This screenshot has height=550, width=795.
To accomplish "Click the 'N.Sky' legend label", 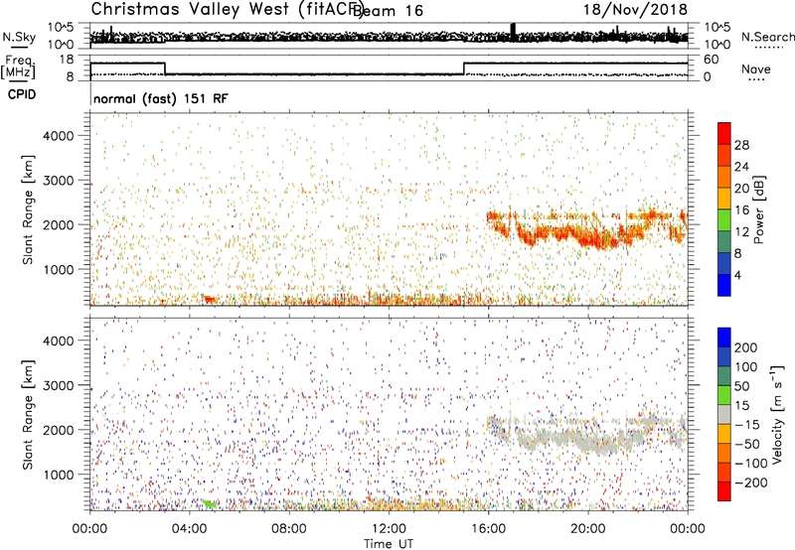I will pyautogui.click(x=19, y=37).
